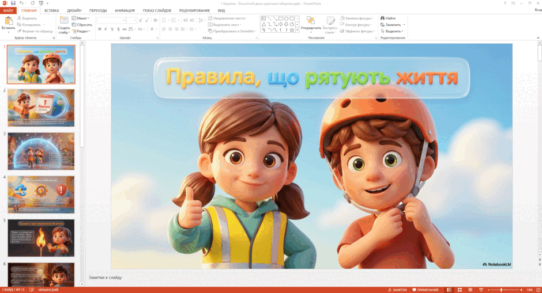Start slideshow from quick access toolbar icon
The image size is (542, 293).
coord(41,3)
